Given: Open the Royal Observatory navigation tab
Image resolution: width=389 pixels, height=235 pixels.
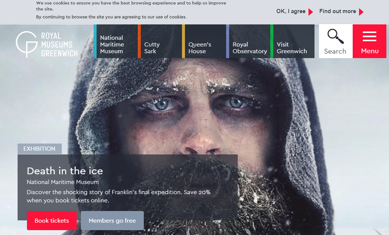Looking at the screenshot, I should tap(249, 48).
